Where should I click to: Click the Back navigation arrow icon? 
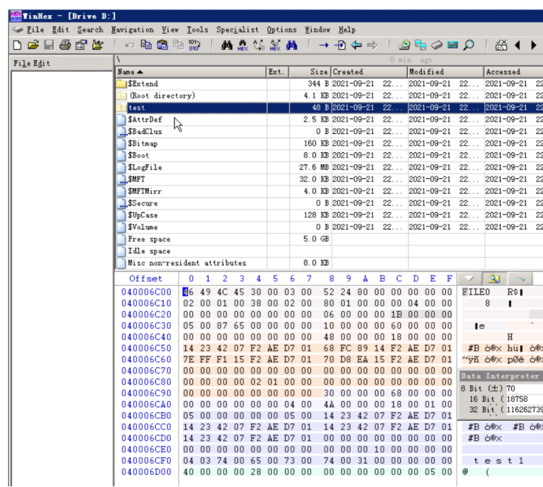pyautogui.click(x=356, y=46)
